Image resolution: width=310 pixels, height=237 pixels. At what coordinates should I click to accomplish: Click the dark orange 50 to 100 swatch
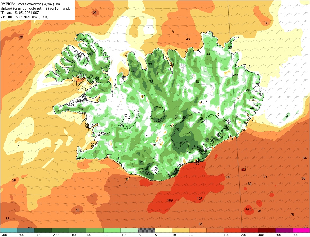215,230
